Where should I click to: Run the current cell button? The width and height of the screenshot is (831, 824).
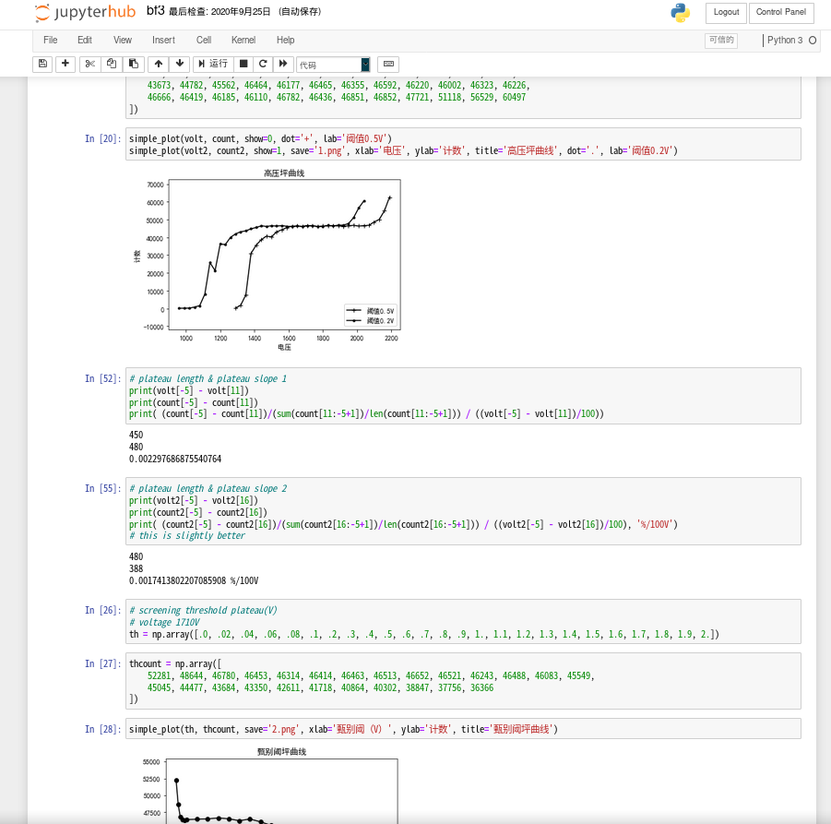click(212, 64)
